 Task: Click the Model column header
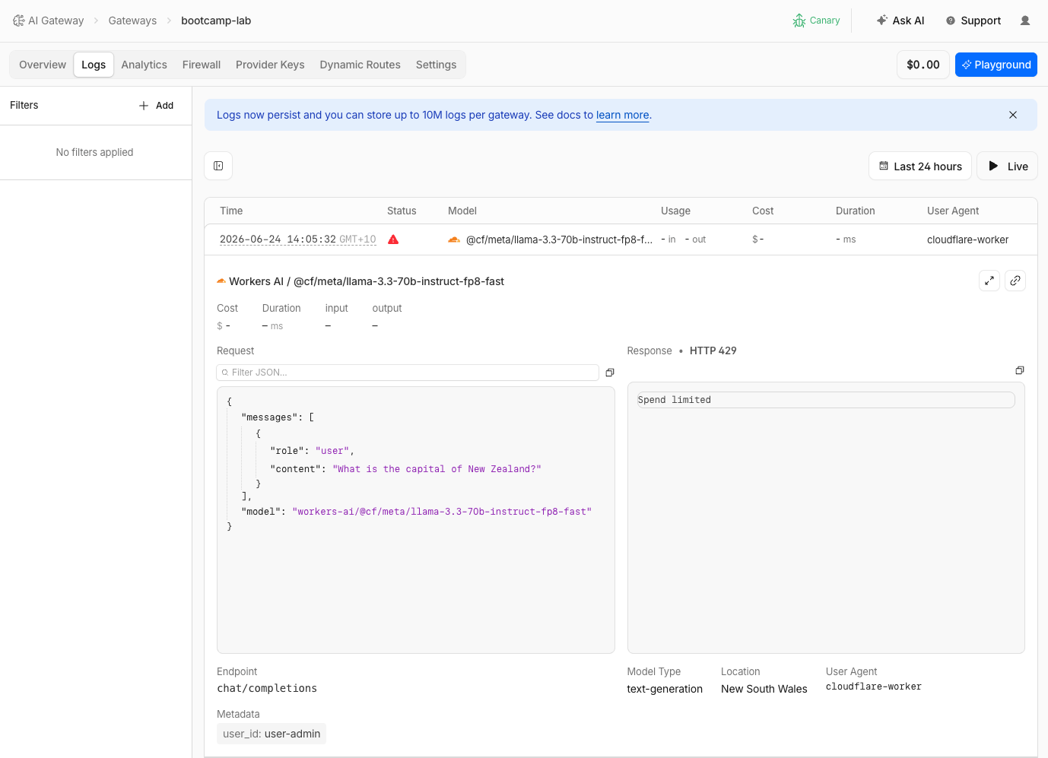point(462,211)
